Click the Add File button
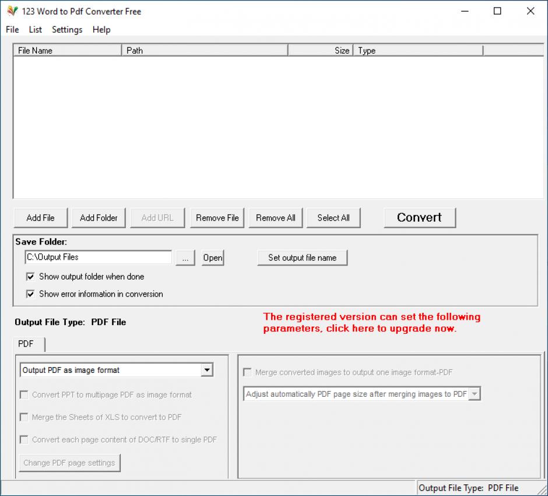Image resolution: width=548 pixels, height=496 pixels. pos(41,218)
